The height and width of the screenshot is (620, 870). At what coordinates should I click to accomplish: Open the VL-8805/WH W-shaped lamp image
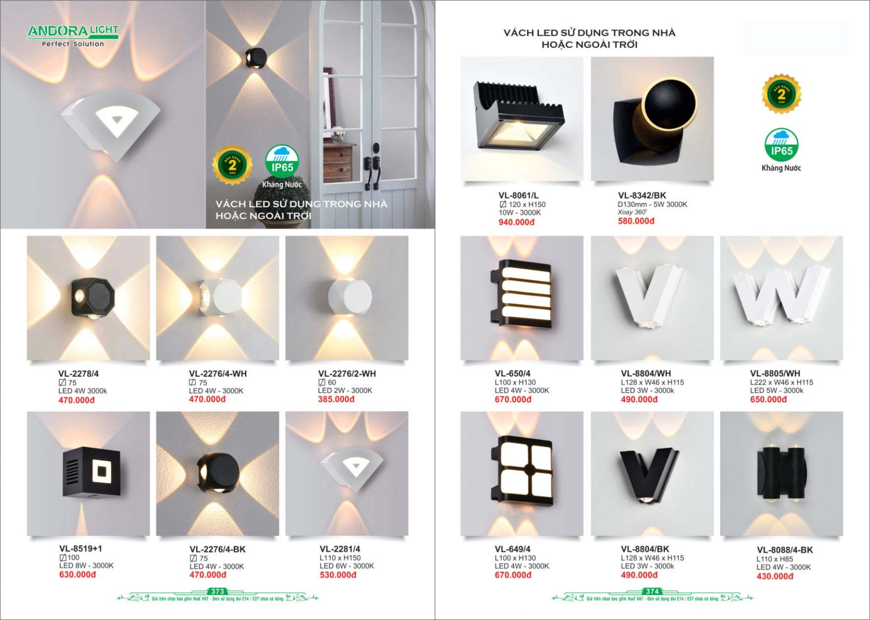tap(782, 298)
